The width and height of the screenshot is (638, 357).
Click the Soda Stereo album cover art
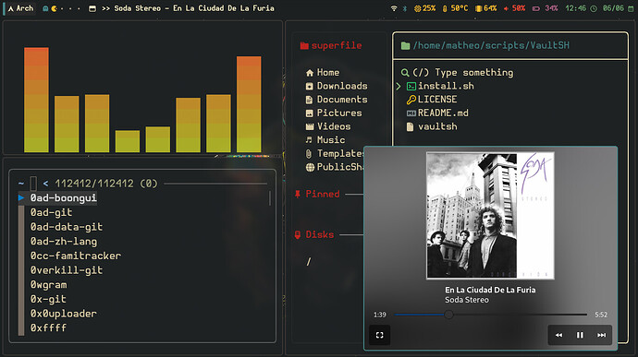pos(490,216)
